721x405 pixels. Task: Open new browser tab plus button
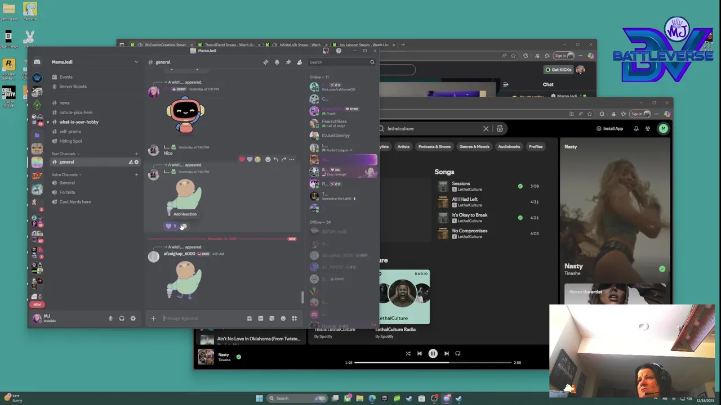403,45
